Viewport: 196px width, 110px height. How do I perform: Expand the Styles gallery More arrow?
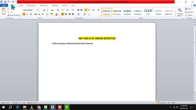click(175, 15)
